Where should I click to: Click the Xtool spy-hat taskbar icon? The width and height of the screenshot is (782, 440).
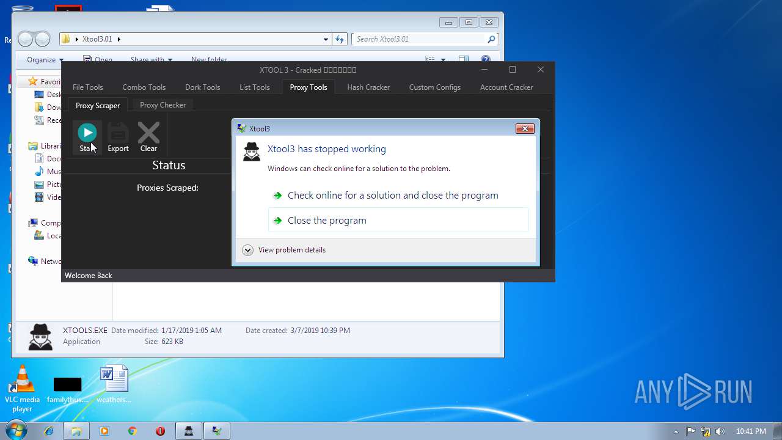click(189, 431)
